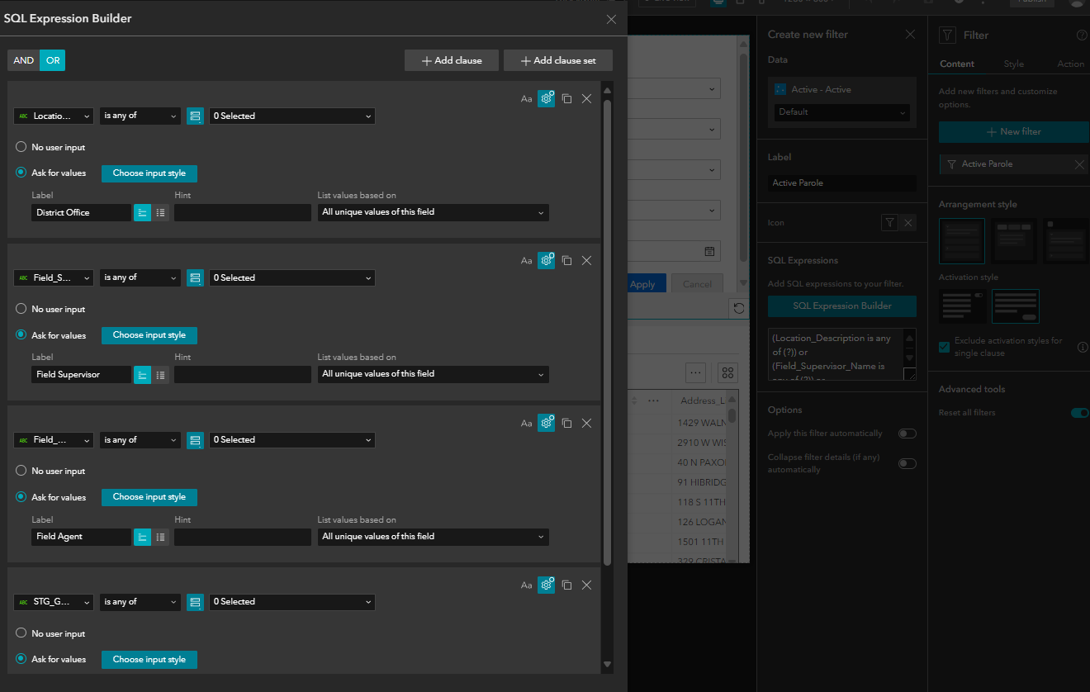Duplicate the Field Agent clause with copy icon

pyautogui.click(x=566, y=422)
